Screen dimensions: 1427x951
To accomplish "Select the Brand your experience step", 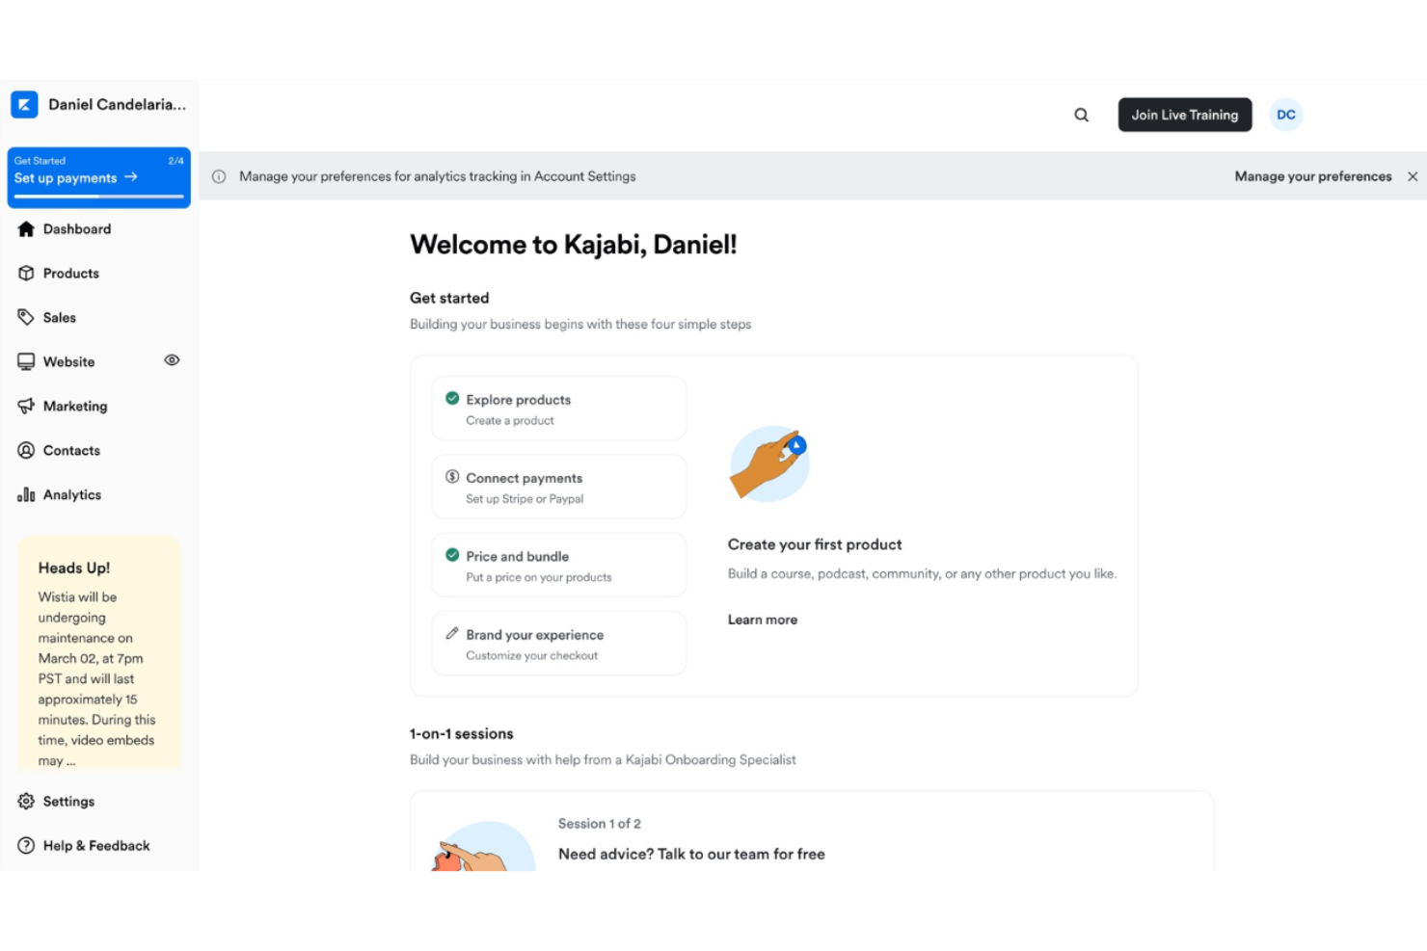I will tap(559, 643).
